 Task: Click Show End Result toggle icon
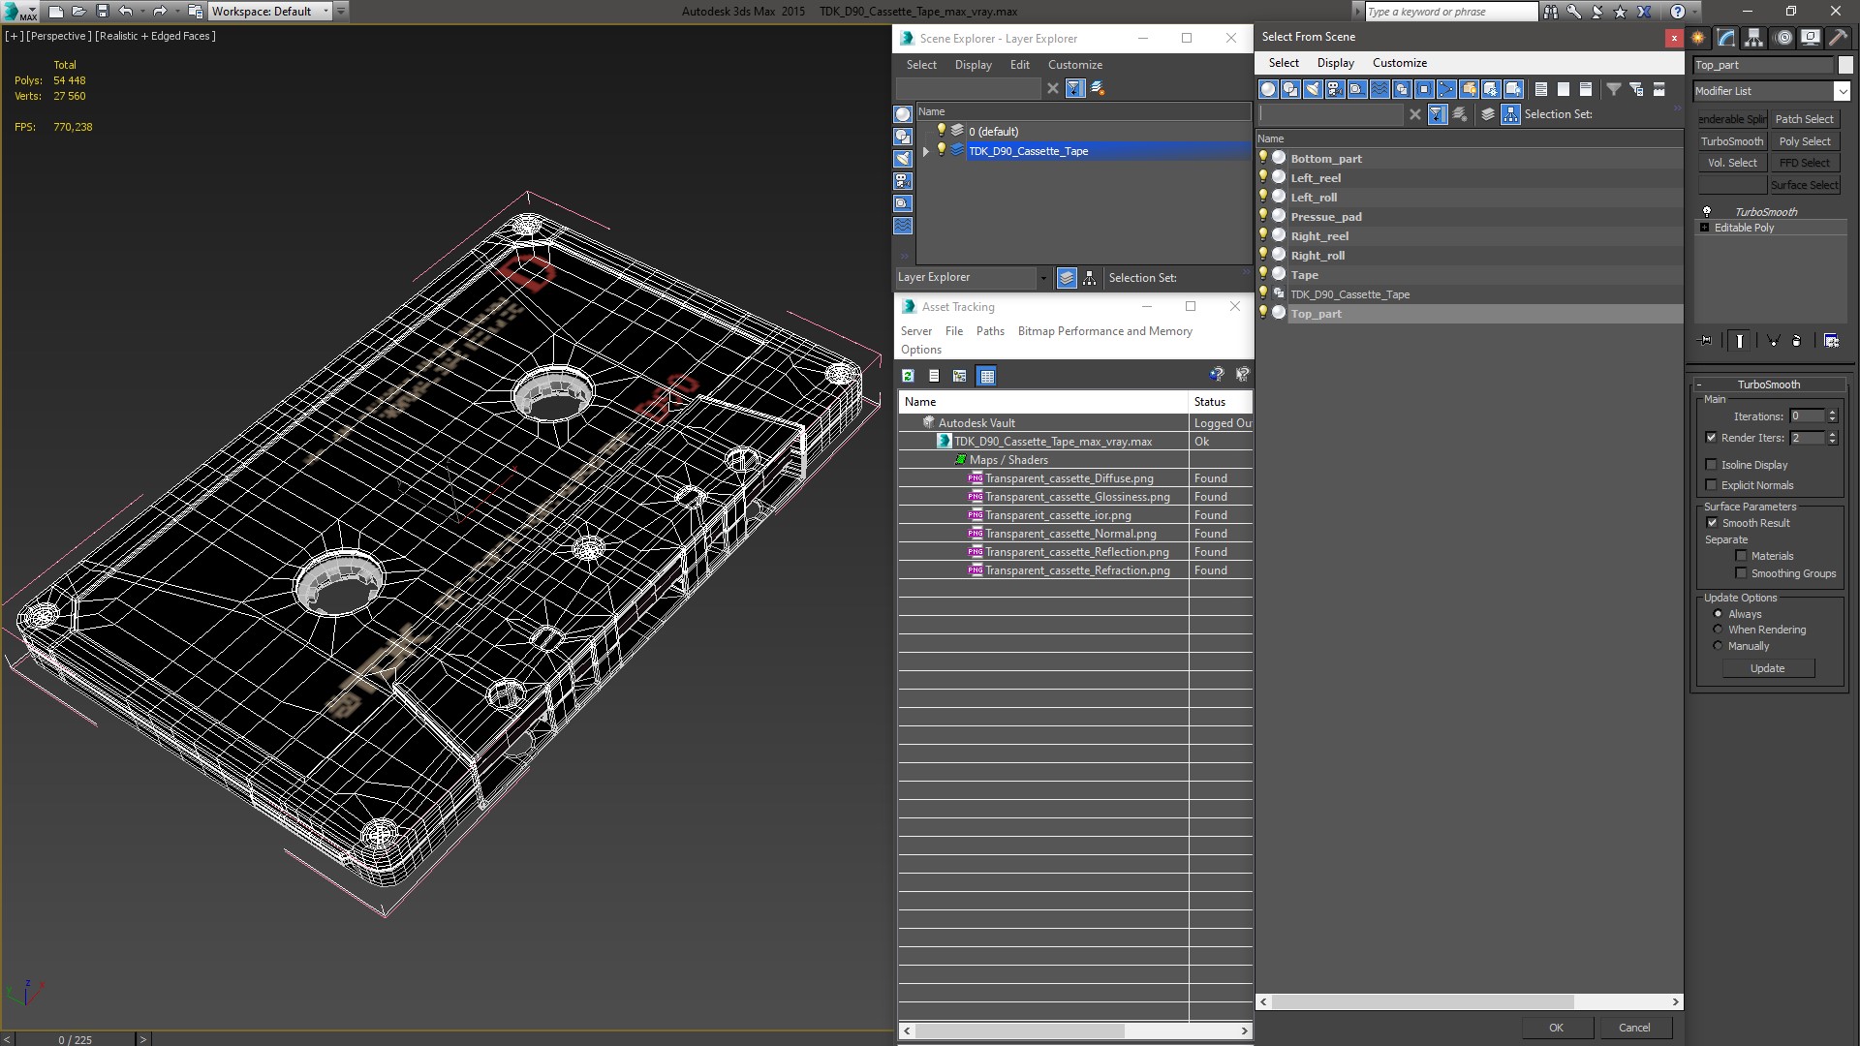point(1740,341)
